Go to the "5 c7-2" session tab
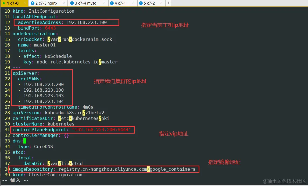The width and height of the screenshot is (308, 186). [x=151, y=3]
